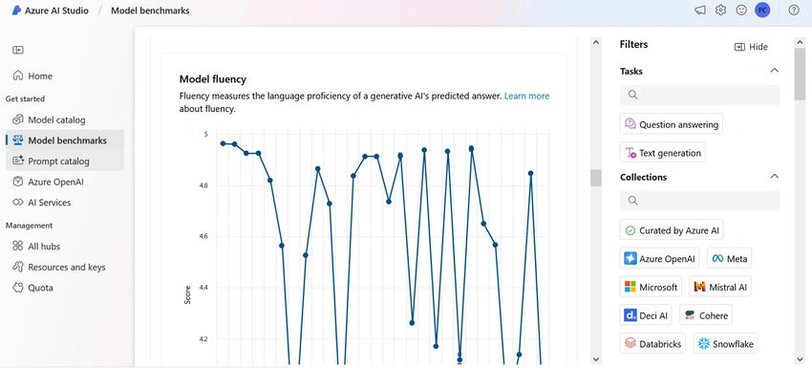
Task: Click the chart panel scrollbar thumb
Action: point(595,178)
